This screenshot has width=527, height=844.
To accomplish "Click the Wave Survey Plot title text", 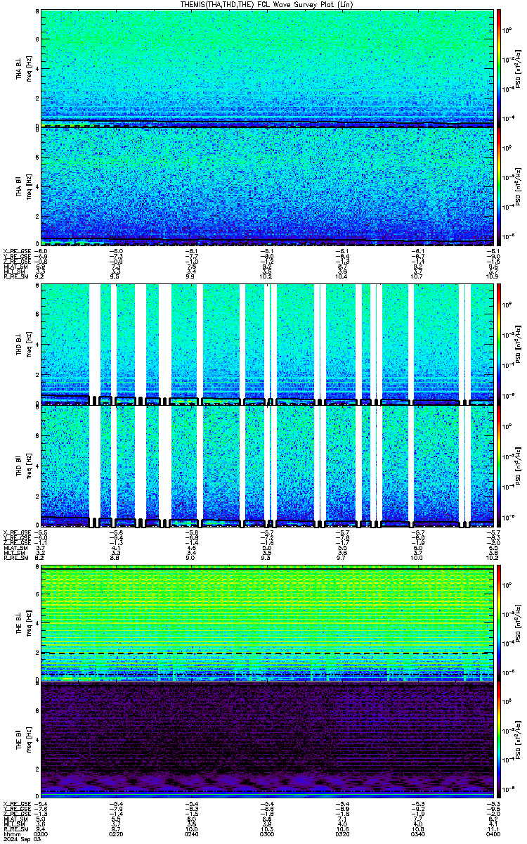I will 266,4.
